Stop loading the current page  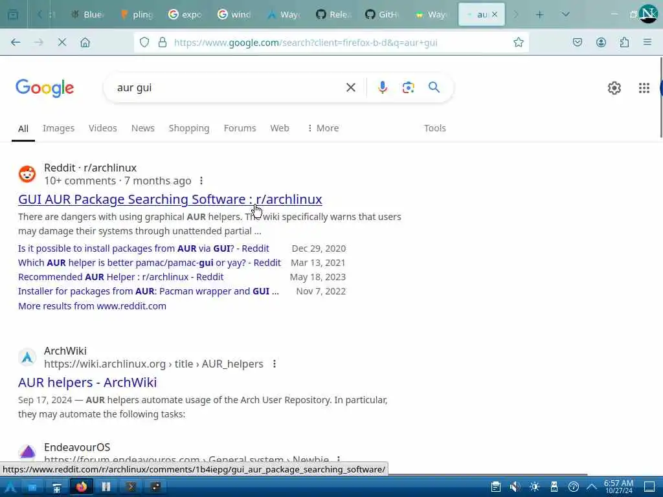click(x=62, y=42)
